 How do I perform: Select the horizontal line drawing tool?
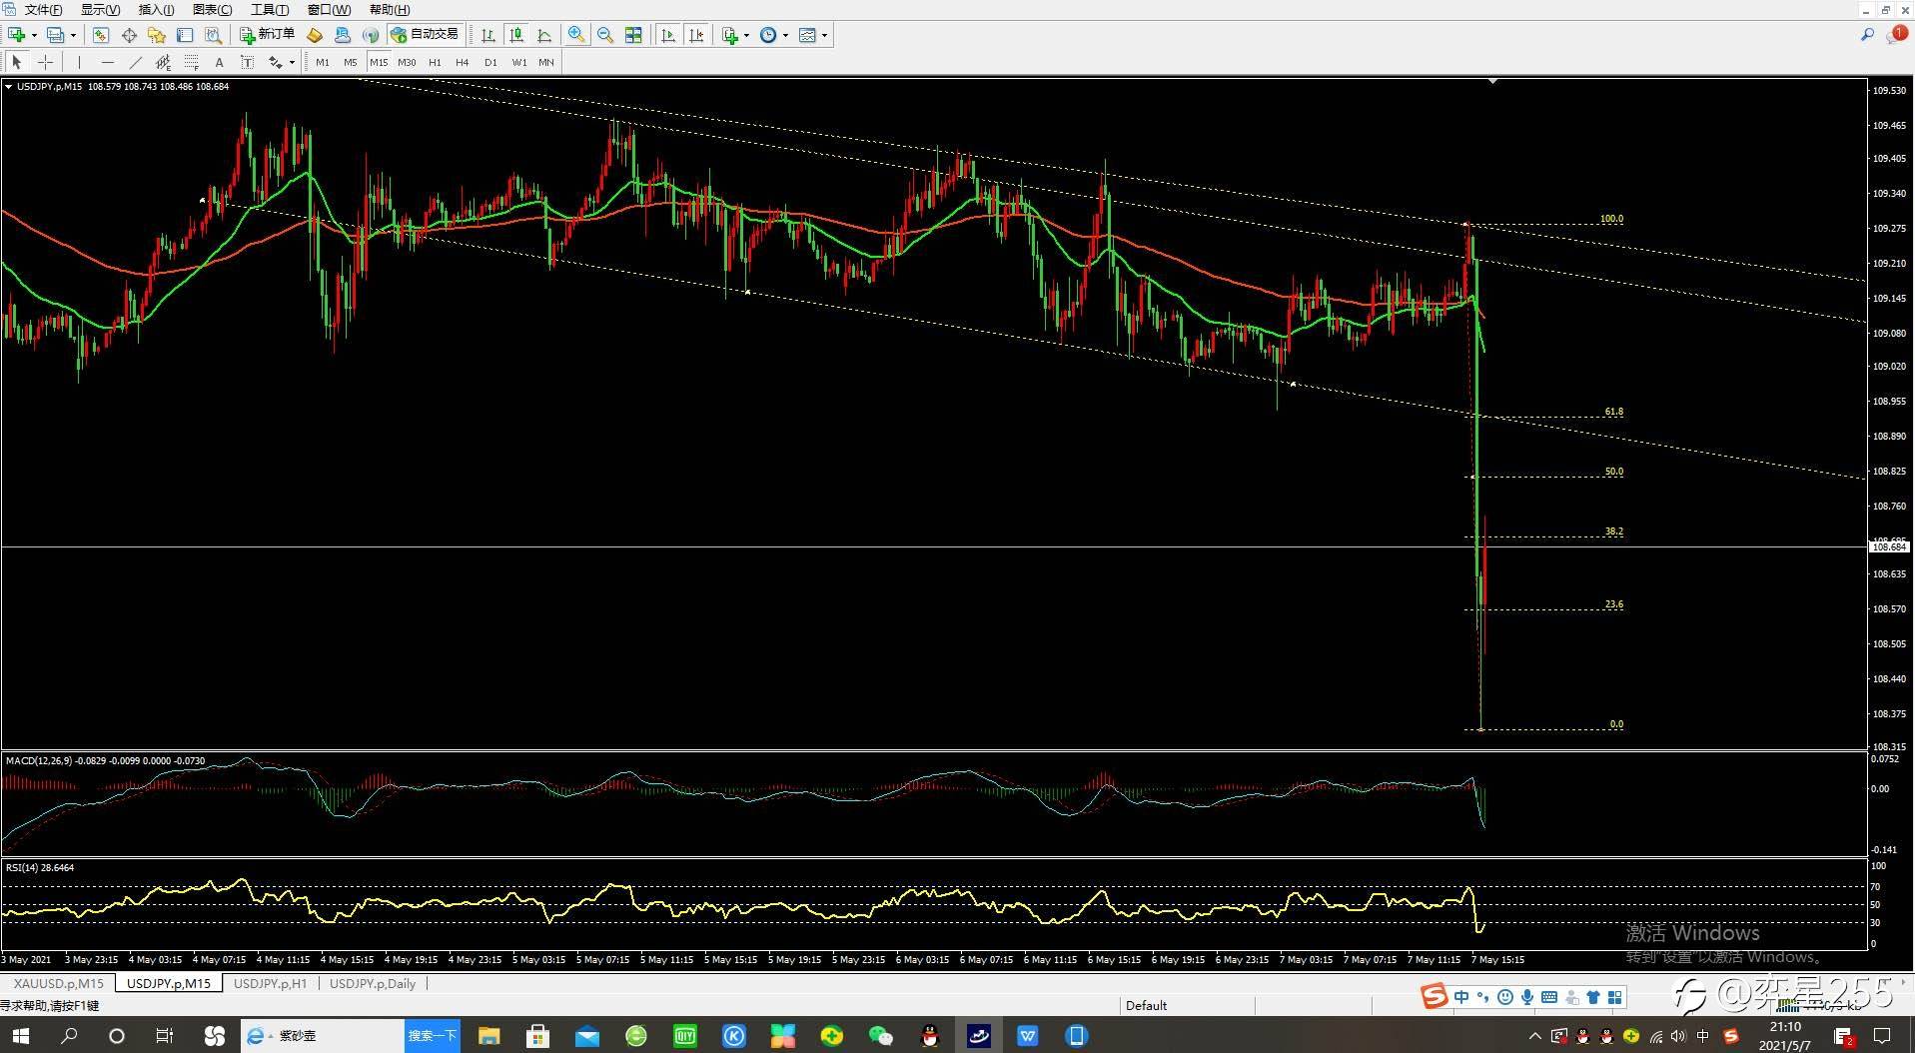point(108,62)
